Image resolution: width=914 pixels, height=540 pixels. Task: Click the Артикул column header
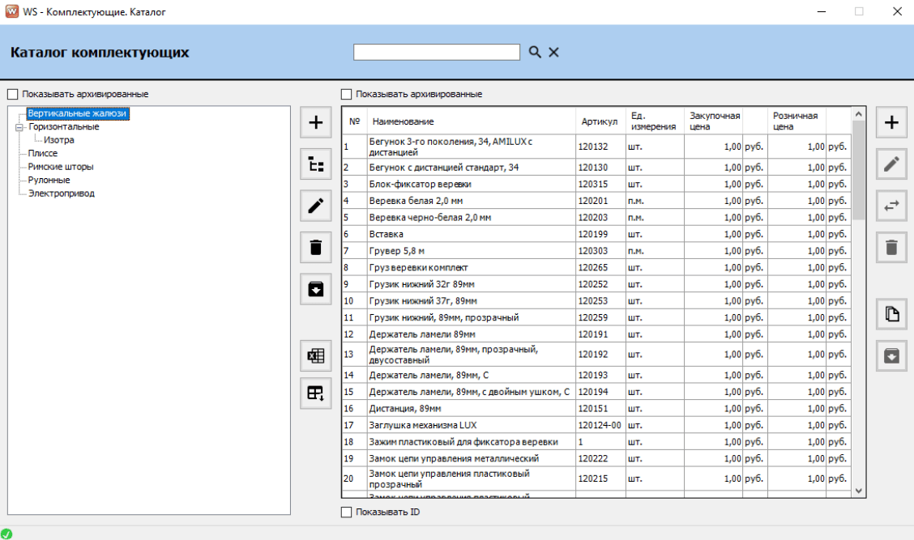coord(599,121)
